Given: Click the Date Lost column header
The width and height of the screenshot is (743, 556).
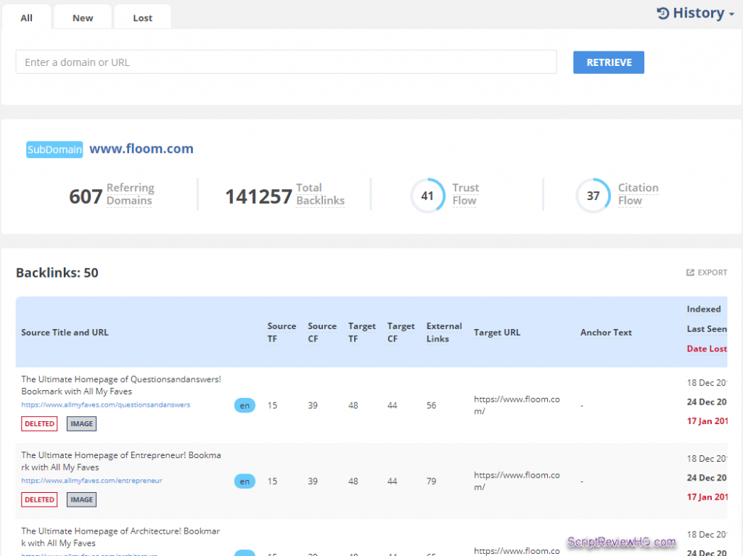Looking at the screenshot, I should [x=707, y=349].
